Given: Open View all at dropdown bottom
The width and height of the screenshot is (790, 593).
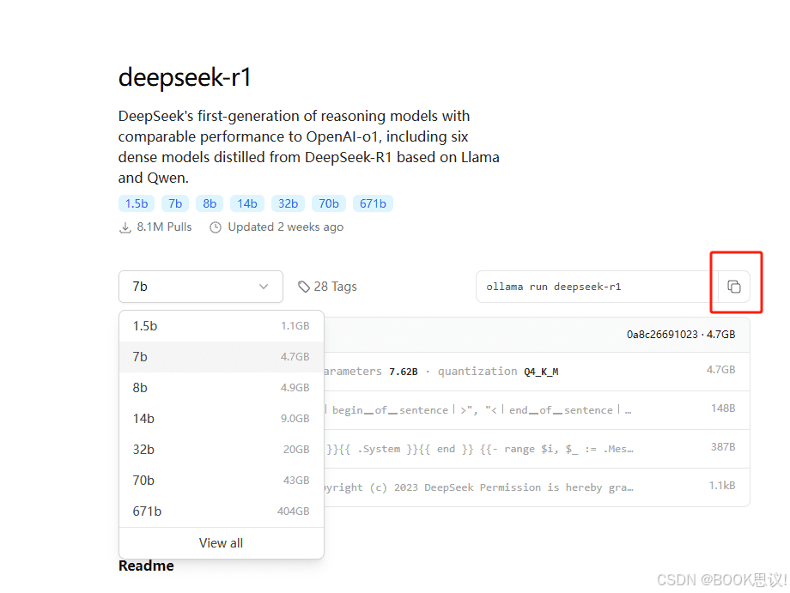Looking at the screenshot, I should pyautogui.click(x=222, y=543).
